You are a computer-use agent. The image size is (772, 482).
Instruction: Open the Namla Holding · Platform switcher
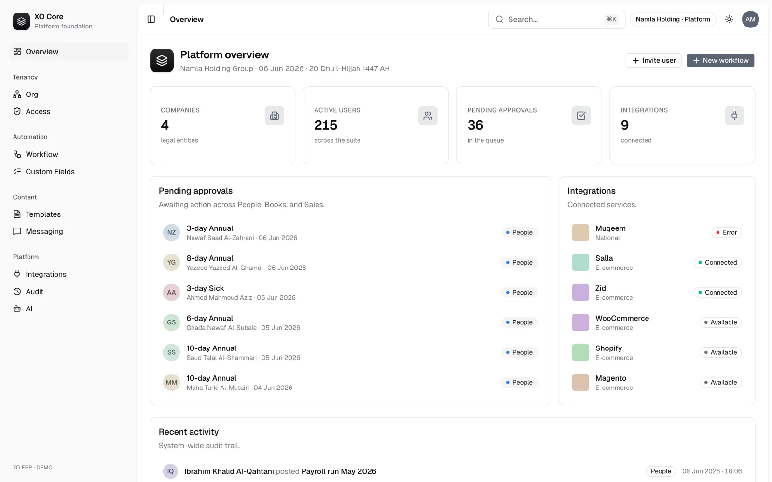coord(673,19)
